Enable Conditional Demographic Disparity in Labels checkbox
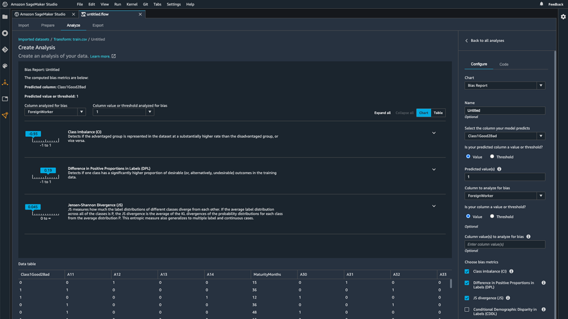This screenshot has height=319, width=568. click(x=467, y=310)
